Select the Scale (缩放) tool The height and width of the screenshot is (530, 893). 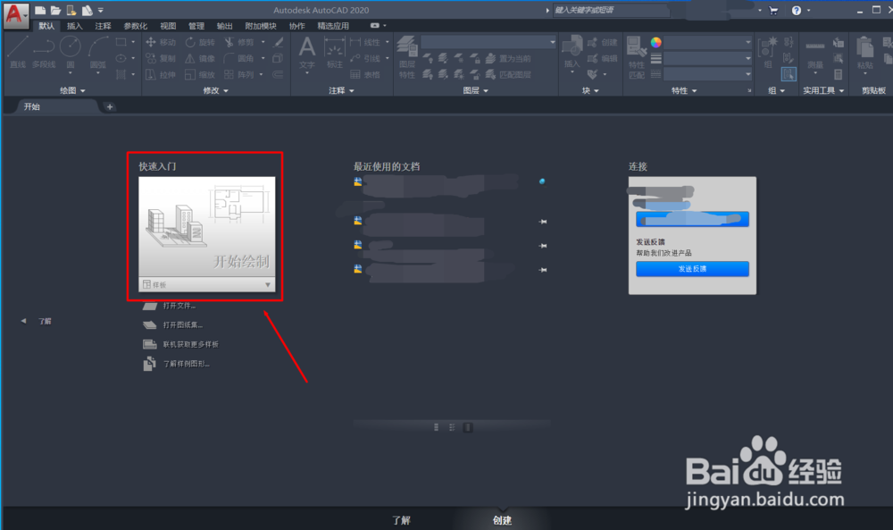click(200, 75)
